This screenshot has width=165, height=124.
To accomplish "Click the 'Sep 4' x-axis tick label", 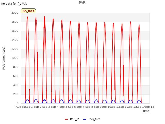I will [55, 107].
